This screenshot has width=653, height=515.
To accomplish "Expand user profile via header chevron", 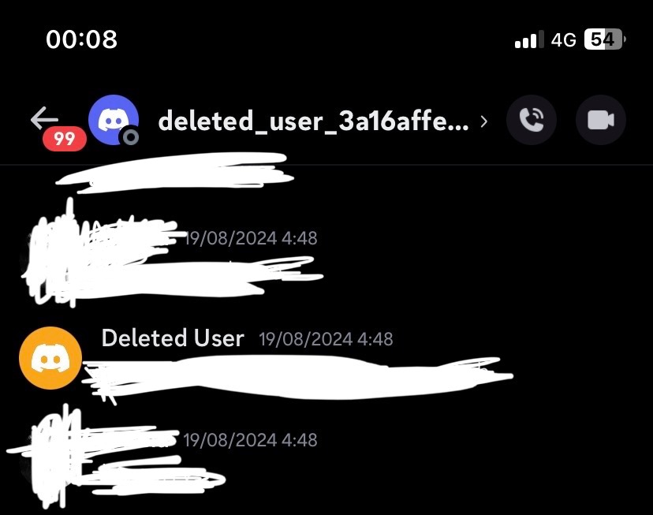I will pos(483,121).
